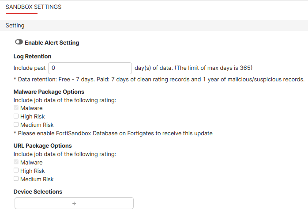The image size is (308, 210).
Task: Click the max days limit hint text
Action: point(193,68)
